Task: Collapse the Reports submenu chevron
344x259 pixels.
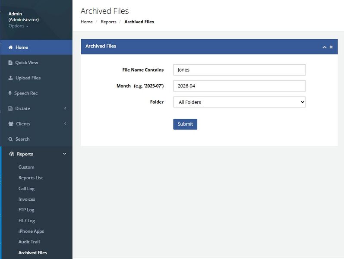Action: [64, 154]
